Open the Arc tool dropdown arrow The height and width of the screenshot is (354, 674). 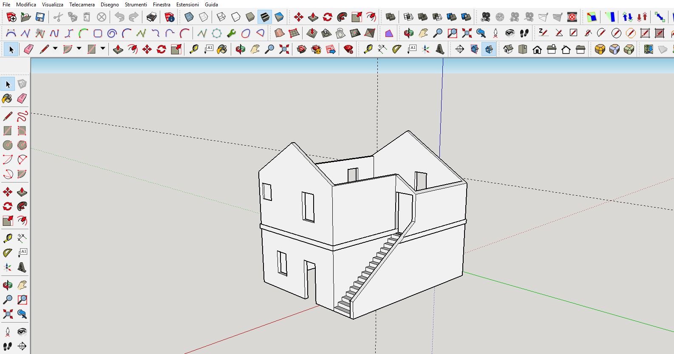pos(79,49)
